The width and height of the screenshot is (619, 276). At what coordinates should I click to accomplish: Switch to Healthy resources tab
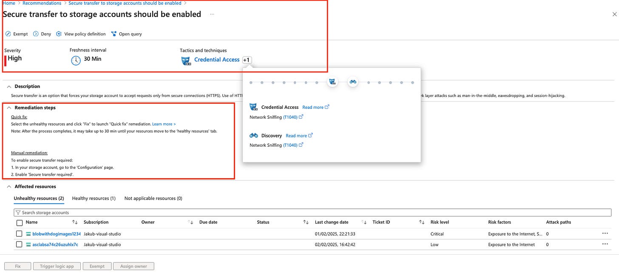tap(94, 198)
